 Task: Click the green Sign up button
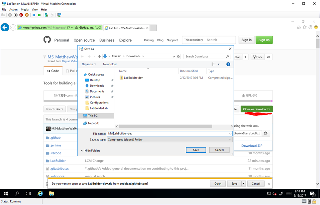[264, 40]
